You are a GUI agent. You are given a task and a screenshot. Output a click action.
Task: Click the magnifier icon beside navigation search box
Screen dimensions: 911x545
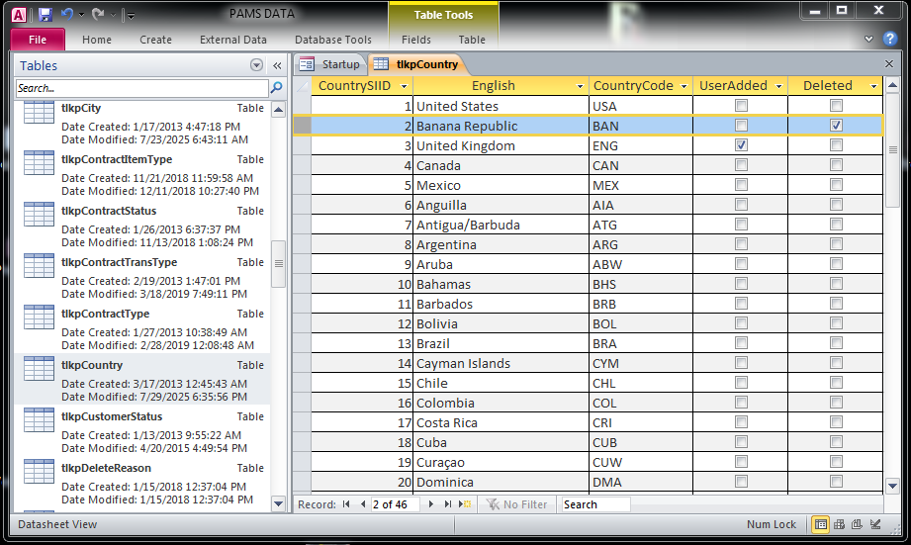tap(277, 88)
